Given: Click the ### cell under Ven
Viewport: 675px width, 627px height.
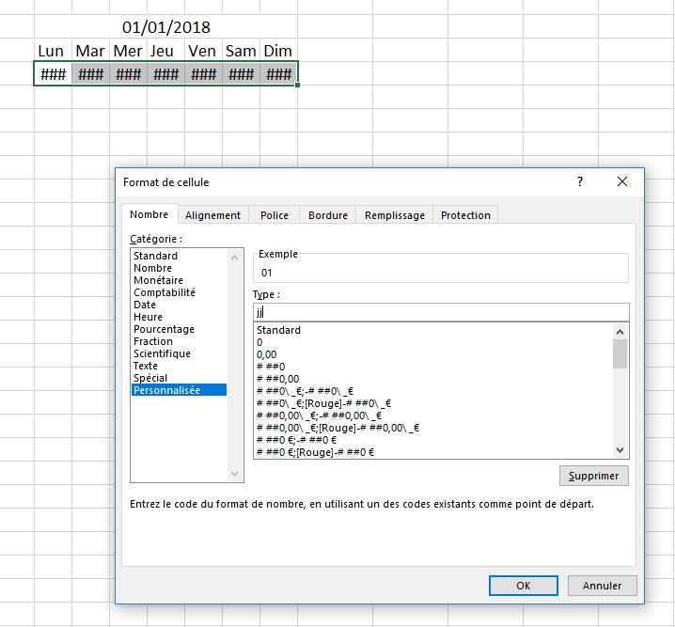Looking at the screenshot, I should 203,74.
